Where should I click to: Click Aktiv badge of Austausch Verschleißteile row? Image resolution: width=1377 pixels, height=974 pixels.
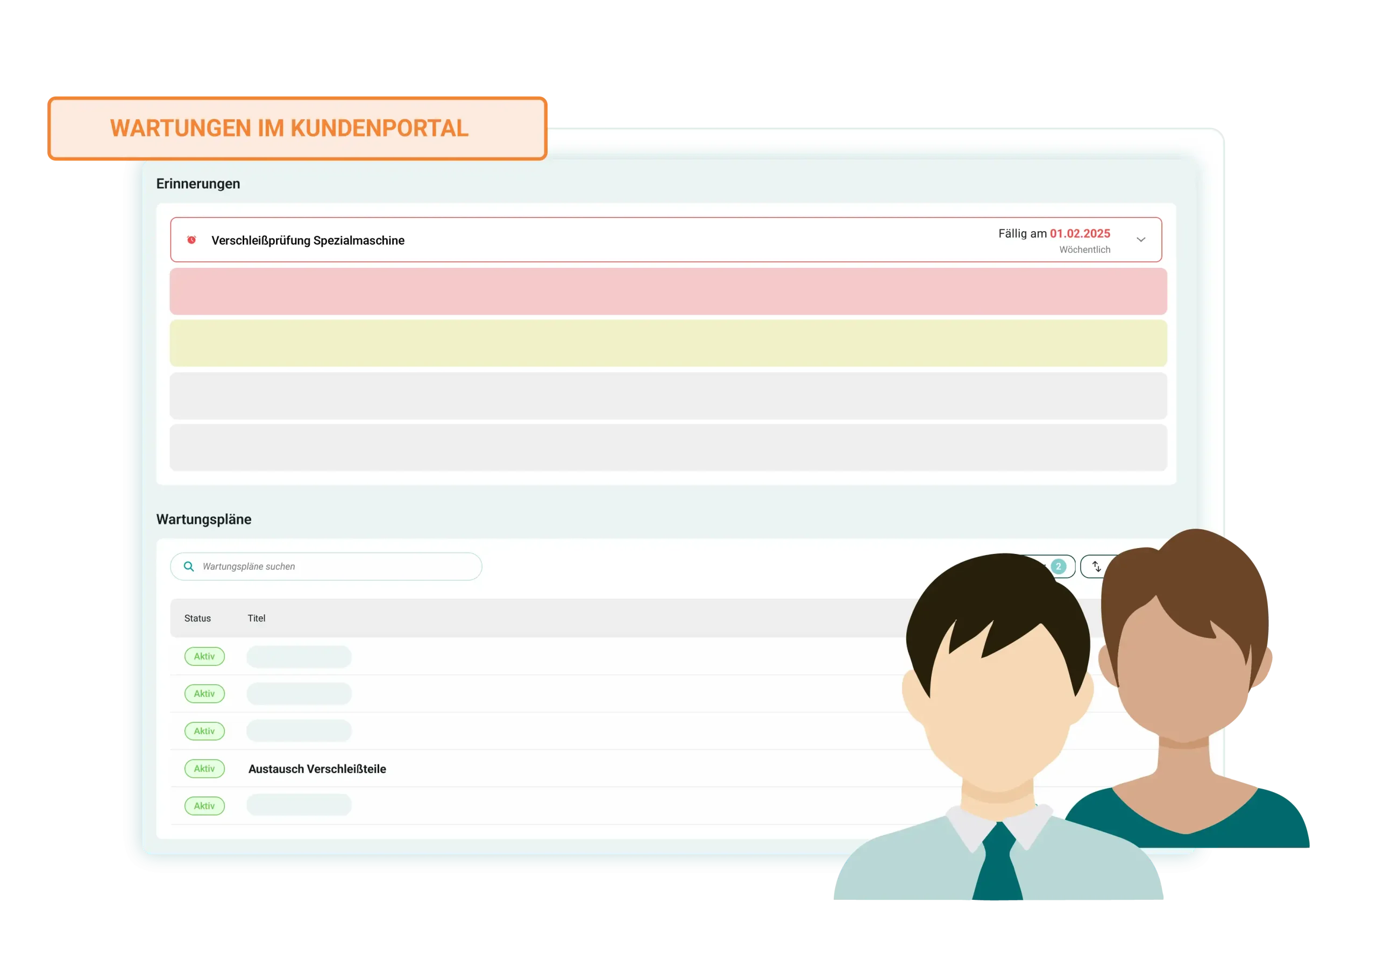pos(204,769)
